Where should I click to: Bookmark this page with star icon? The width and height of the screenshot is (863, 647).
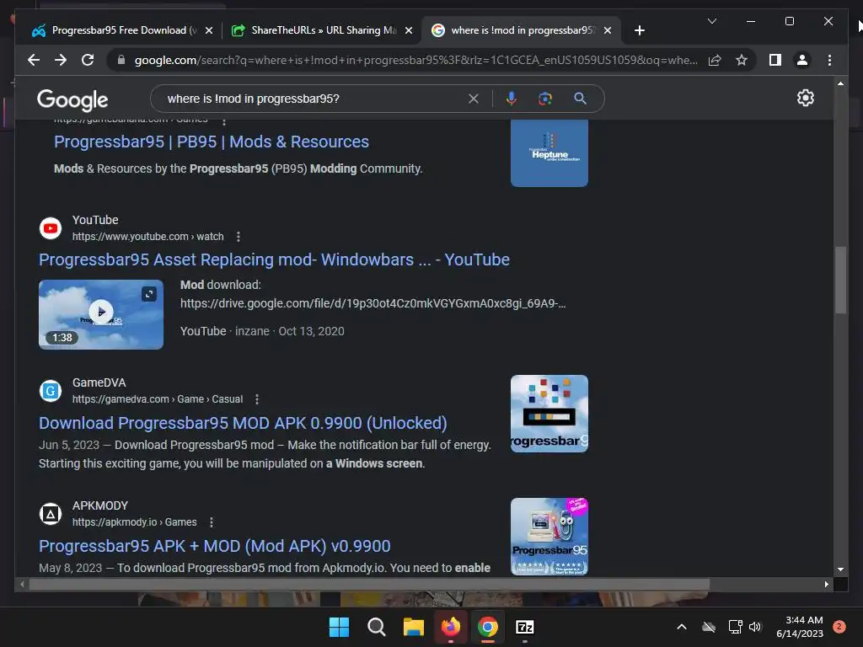pyautogui.click(x=742, y=60)
